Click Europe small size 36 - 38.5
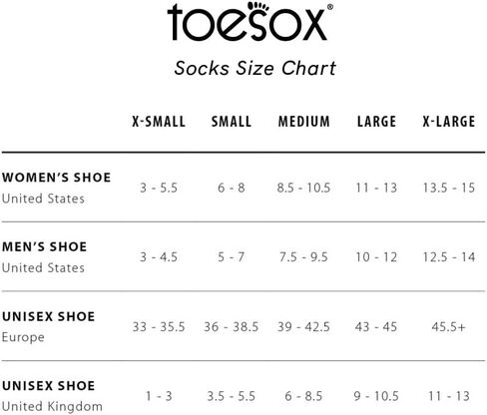The height and width of the screenshot is (415, 487). (232, 327)
